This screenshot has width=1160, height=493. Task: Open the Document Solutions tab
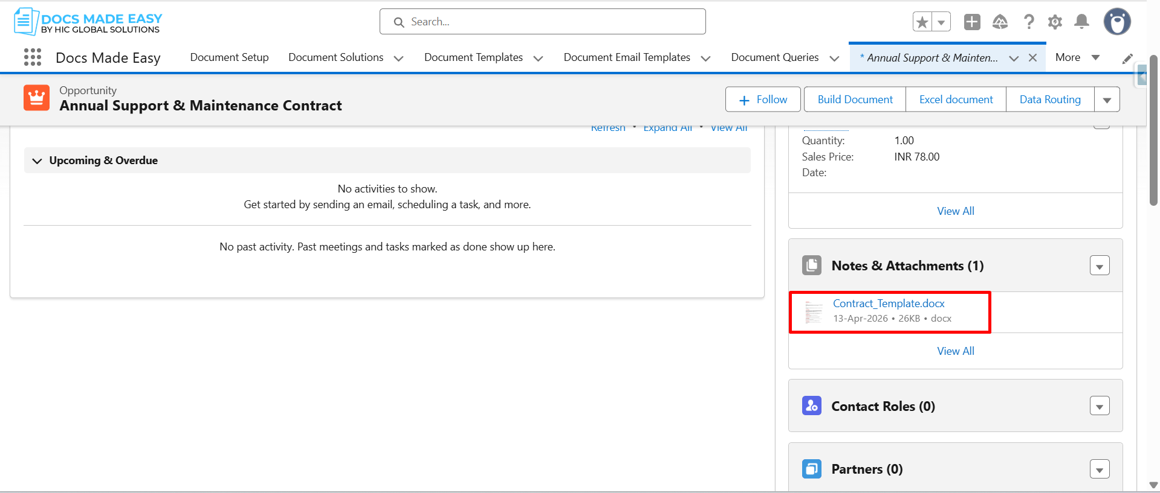coord(336,57)
